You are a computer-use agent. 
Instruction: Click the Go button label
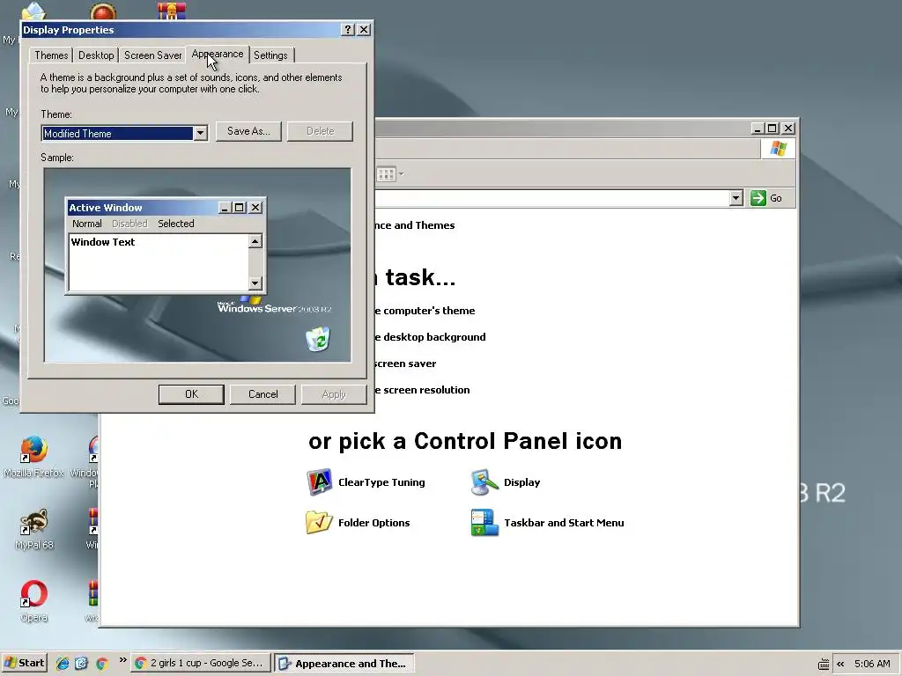point(776,198)
